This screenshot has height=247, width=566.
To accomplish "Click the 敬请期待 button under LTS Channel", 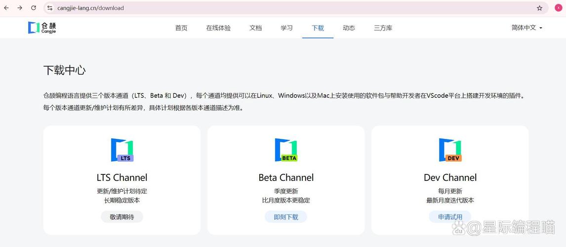I will pyautogui.click(x=122, y=217).
